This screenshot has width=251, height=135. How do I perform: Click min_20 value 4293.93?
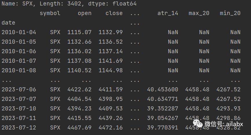tap(228, 109)
